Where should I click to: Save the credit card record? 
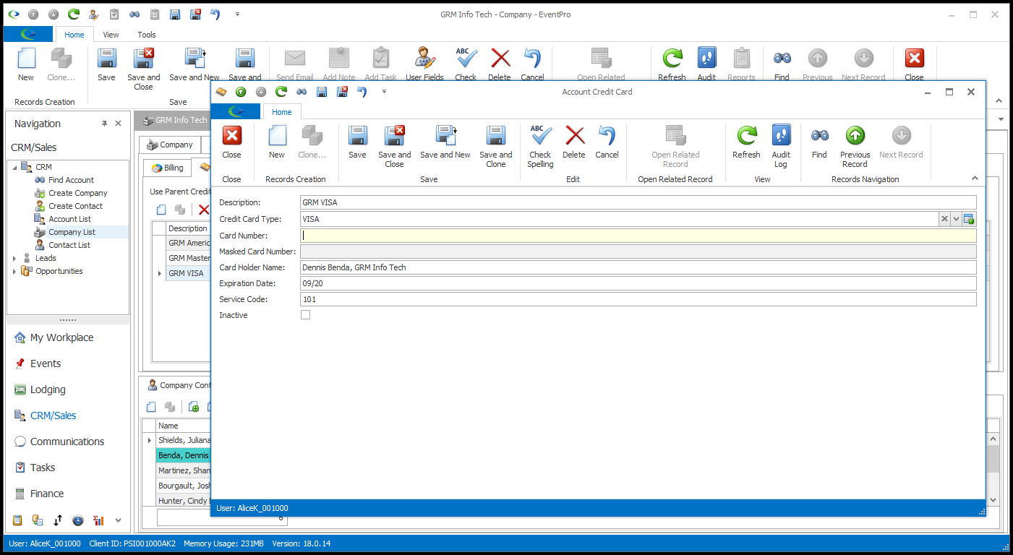(x=357, y=142)
